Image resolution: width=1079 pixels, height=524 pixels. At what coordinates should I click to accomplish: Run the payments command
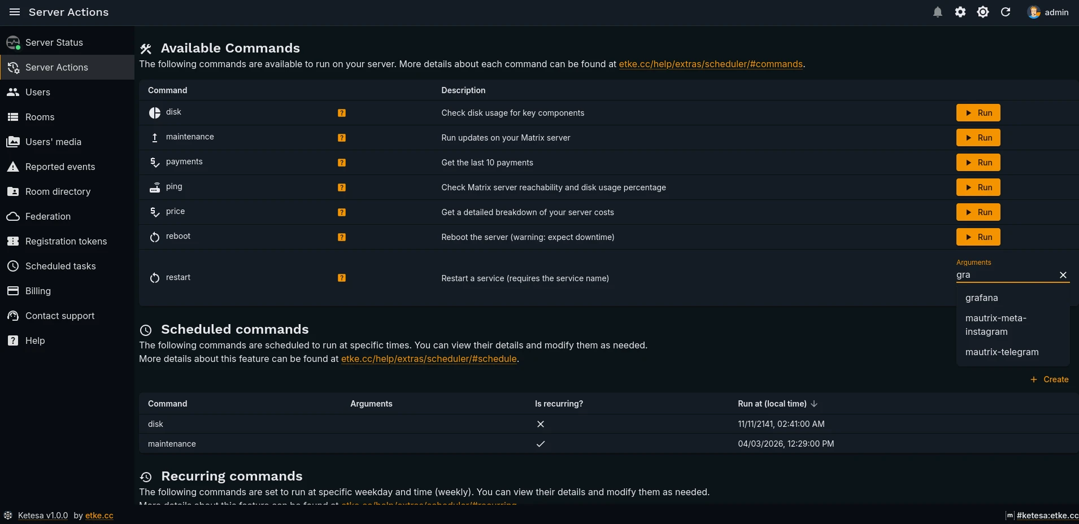[978, 163]
